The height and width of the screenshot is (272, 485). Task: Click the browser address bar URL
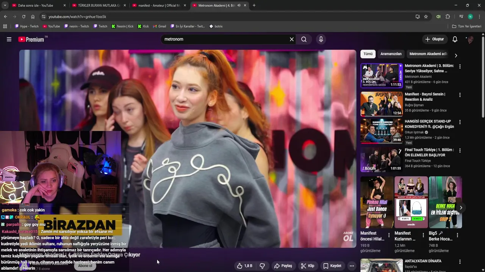point(77,17)
